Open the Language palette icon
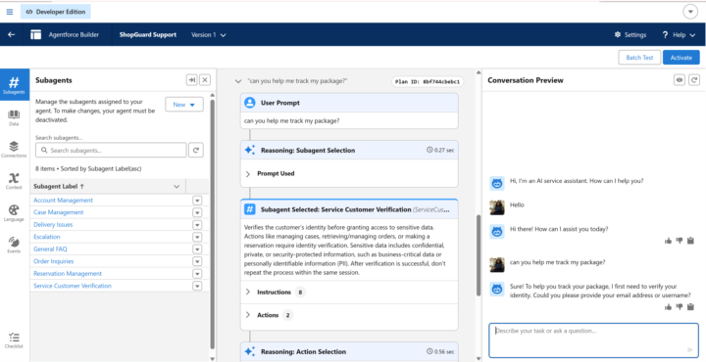706x362 pixels. point(14,213)
